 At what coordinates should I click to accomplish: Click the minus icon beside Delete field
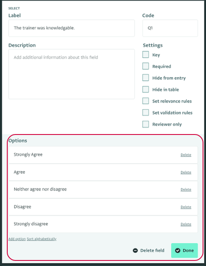coord(135,250)
